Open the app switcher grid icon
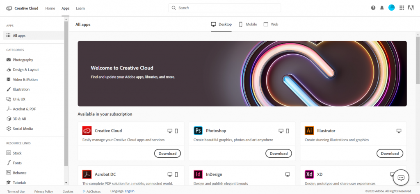420x194 pixels. coord(402,8)
